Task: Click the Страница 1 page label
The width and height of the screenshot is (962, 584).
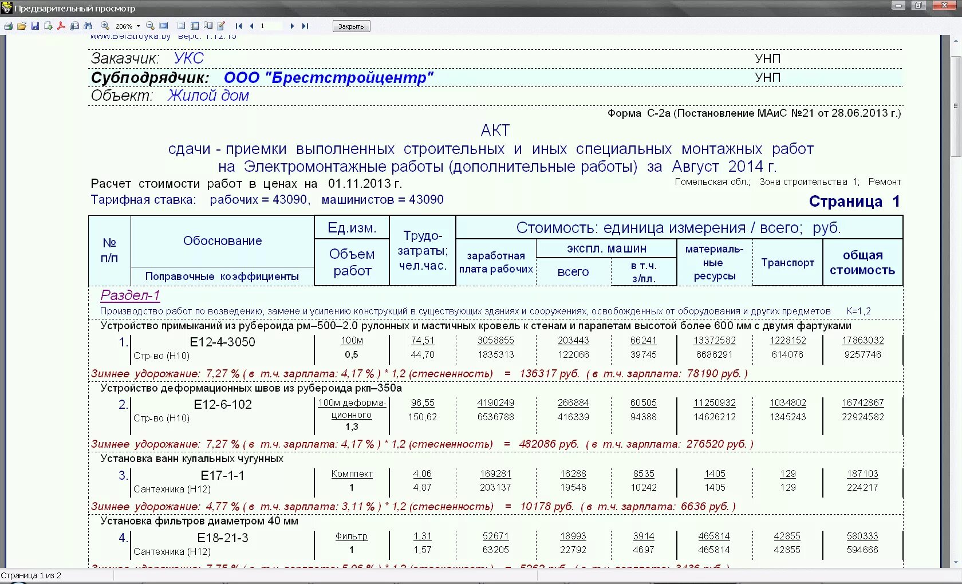Action: [x=854, y=202]
